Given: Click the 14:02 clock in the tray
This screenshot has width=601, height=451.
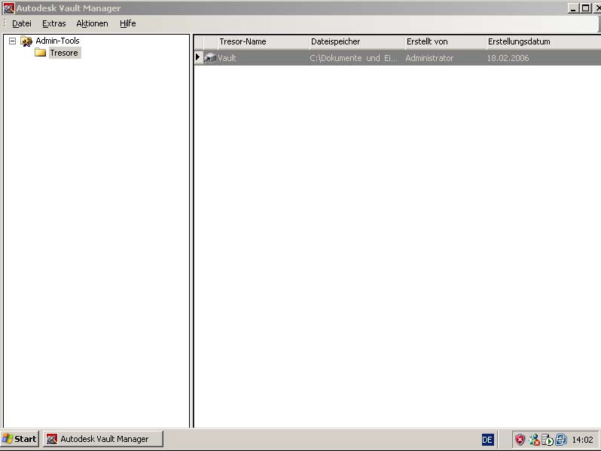Looking at the screenshot, I should [582, 440].
